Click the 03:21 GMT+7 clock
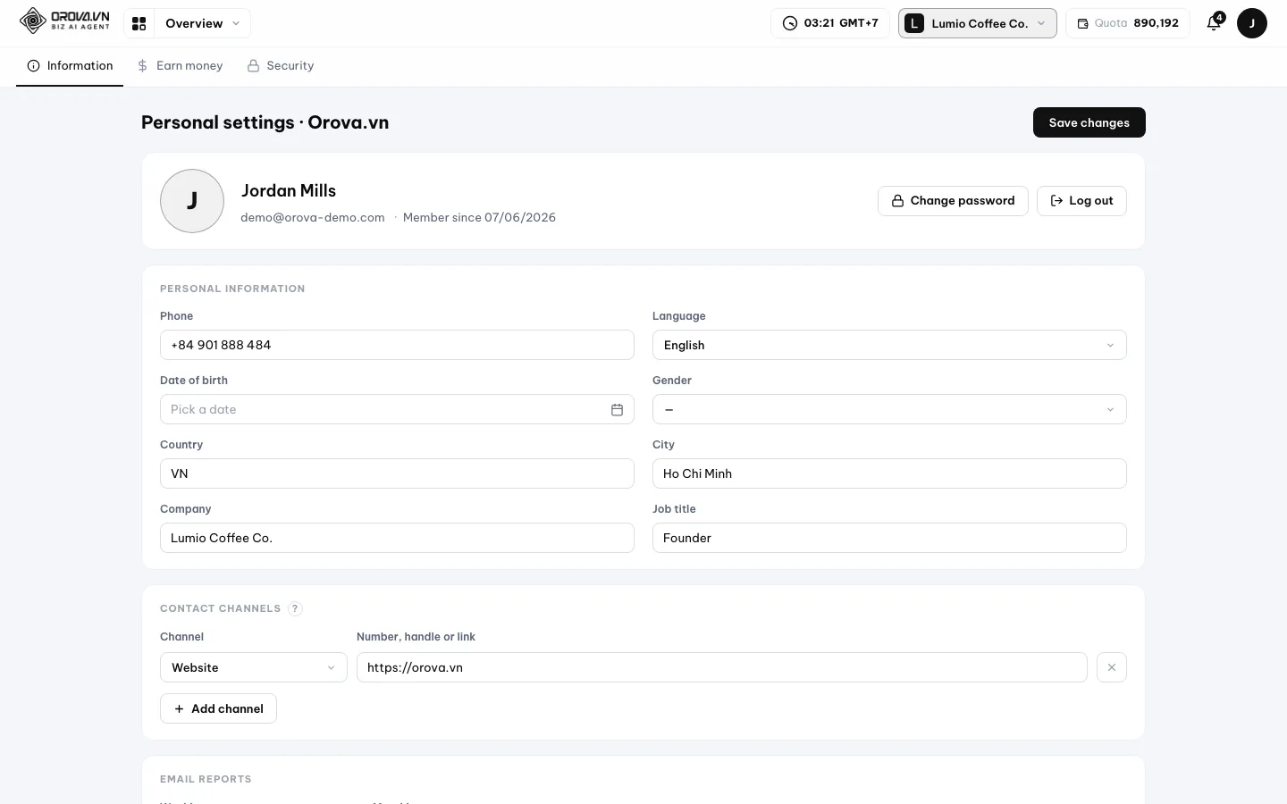 click(x=830, y=23)
